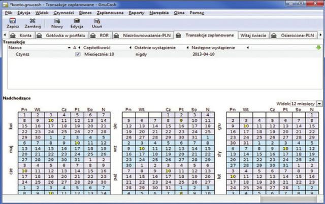Switch to the Osierocone-PLN tab
325x204 pixels.
point(294,36)
